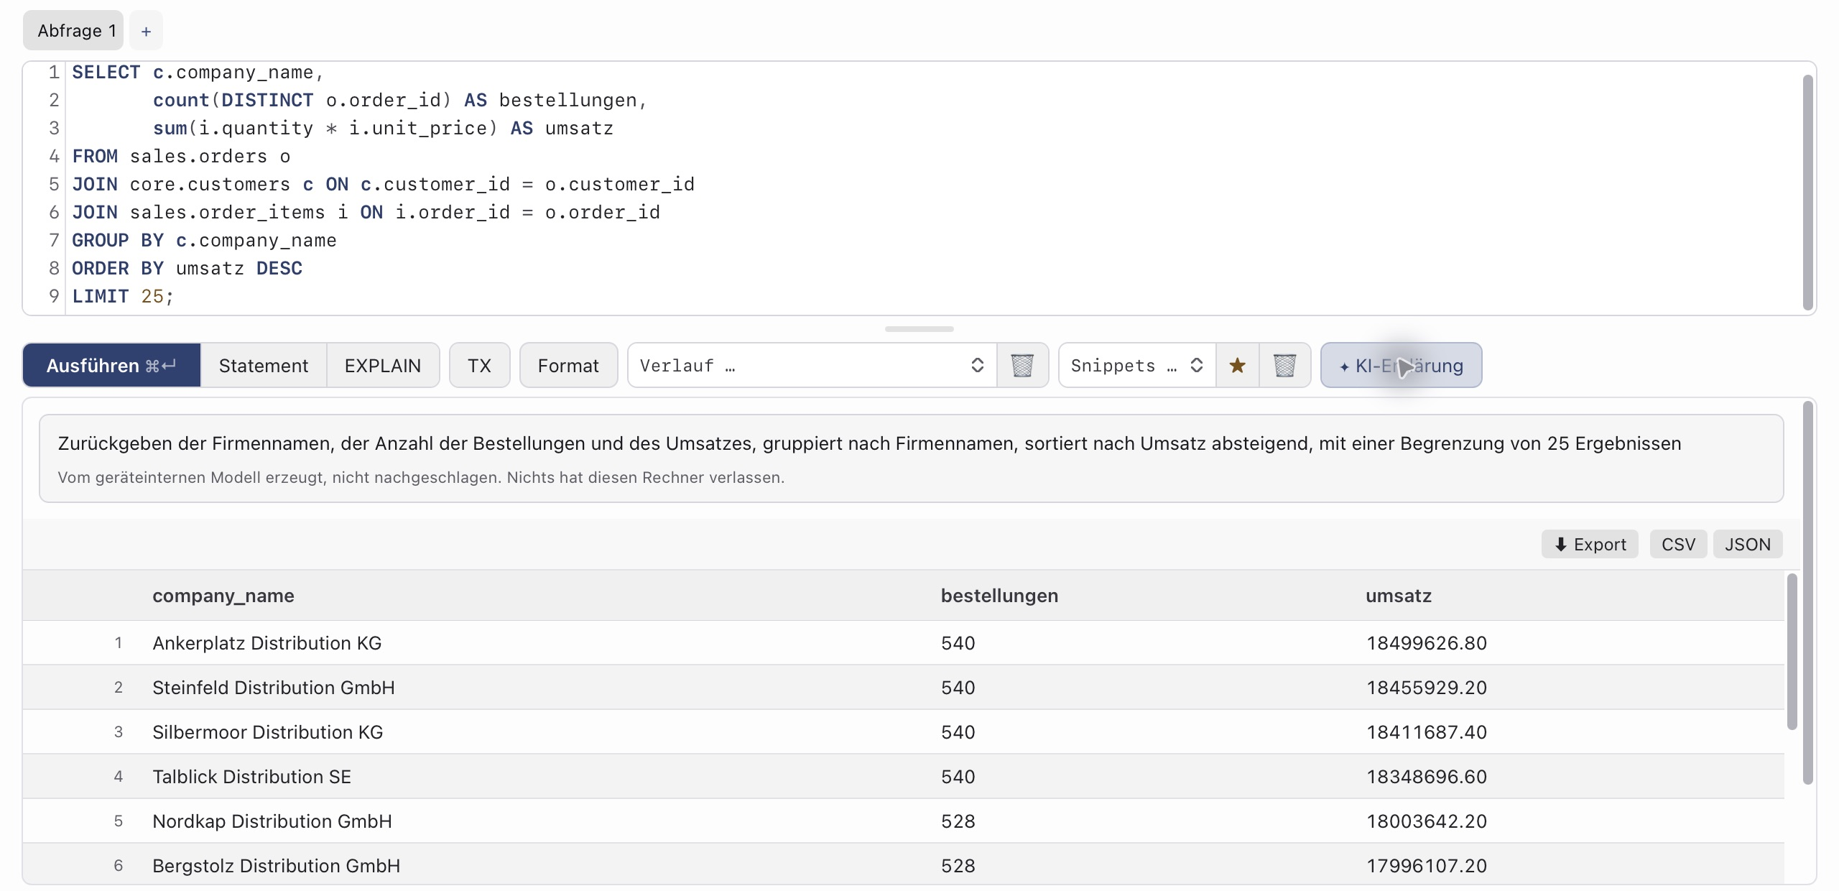Delete the selected snippet with trash icon
1839x891 pixels.
coord(1284,365)
